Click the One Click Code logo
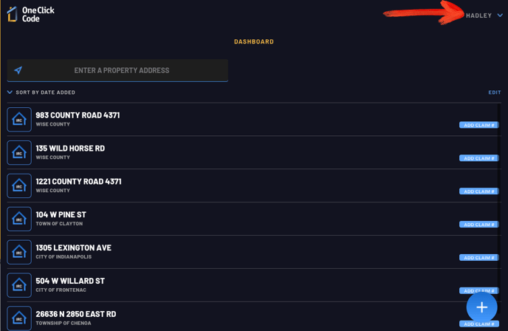508x331 pixels. [x=31, y=14]
